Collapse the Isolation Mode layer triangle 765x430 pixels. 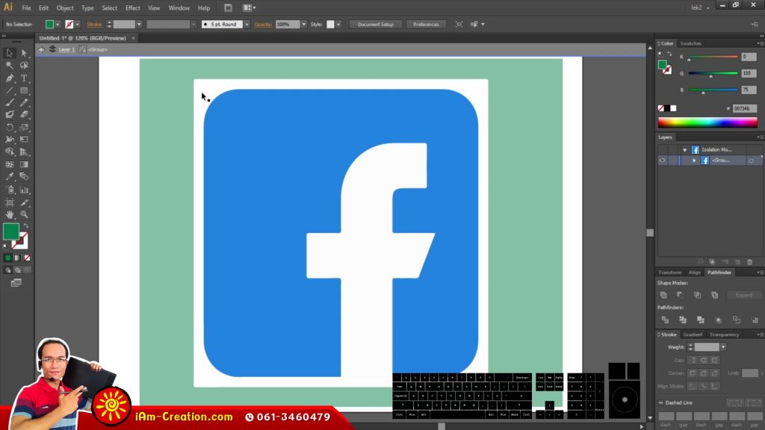[685, 150]
